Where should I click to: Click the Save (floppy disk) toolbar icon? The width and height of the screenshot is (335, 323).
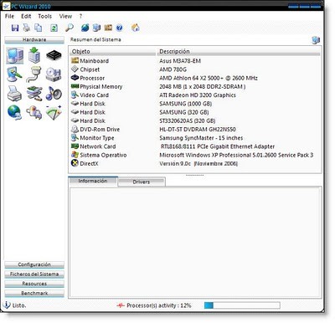[x=15, y=28]
